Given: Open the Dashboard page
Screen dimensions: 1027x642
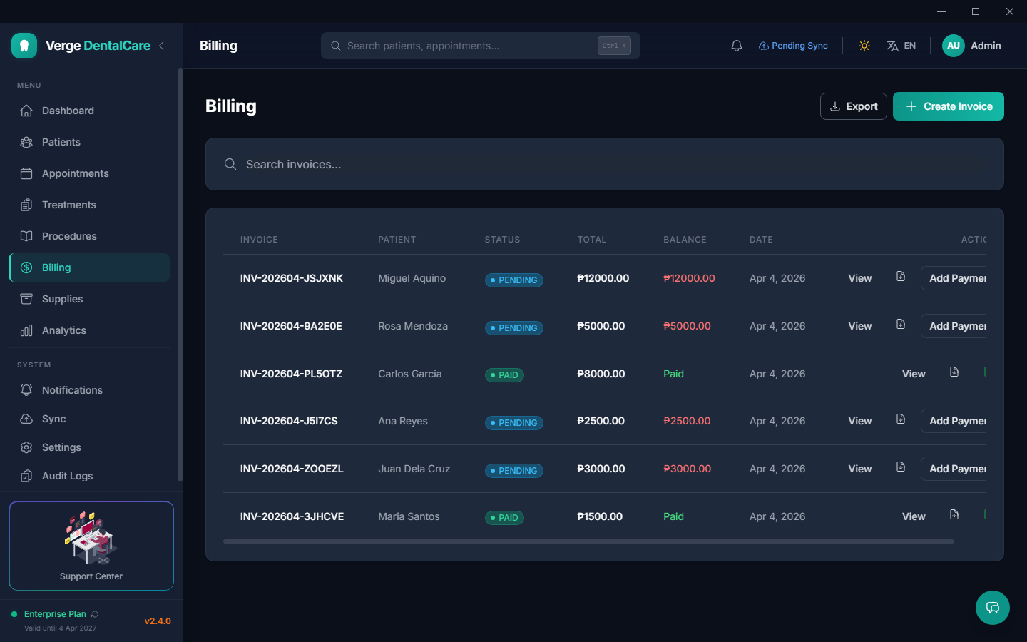Looking at the screenshot, I should [x=89, y=111].
